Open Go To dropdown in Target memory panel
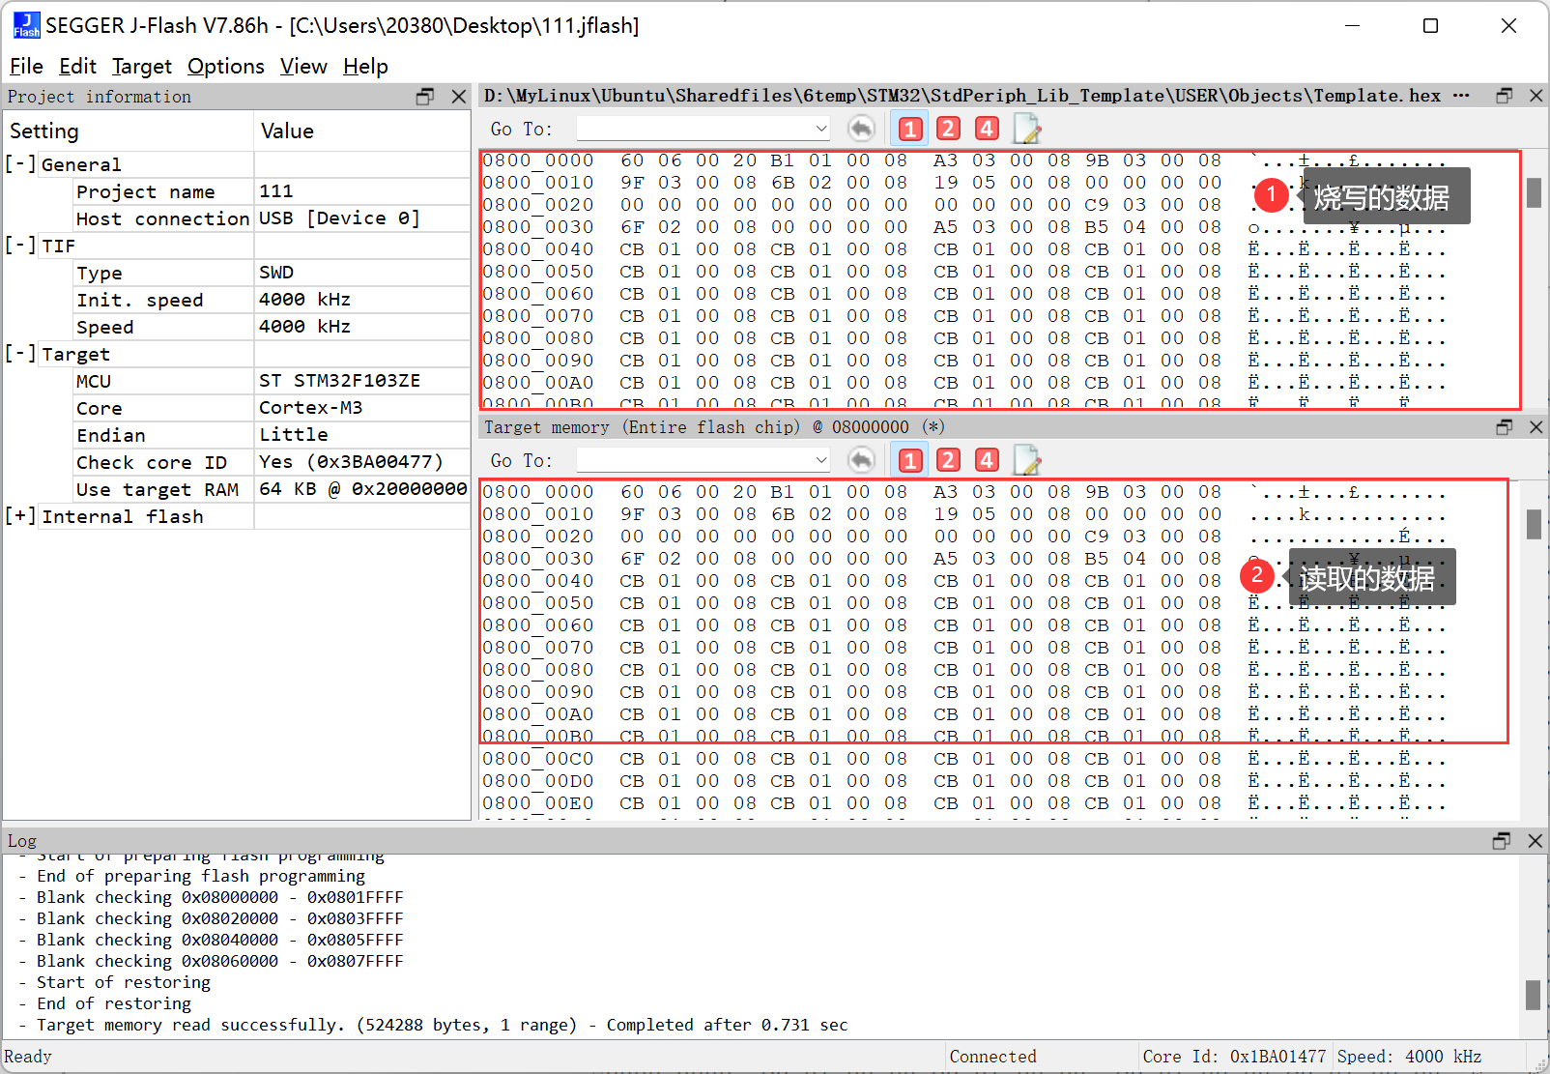The height and width of the screenshot is (1074, 1550). [x=820, y=460]
